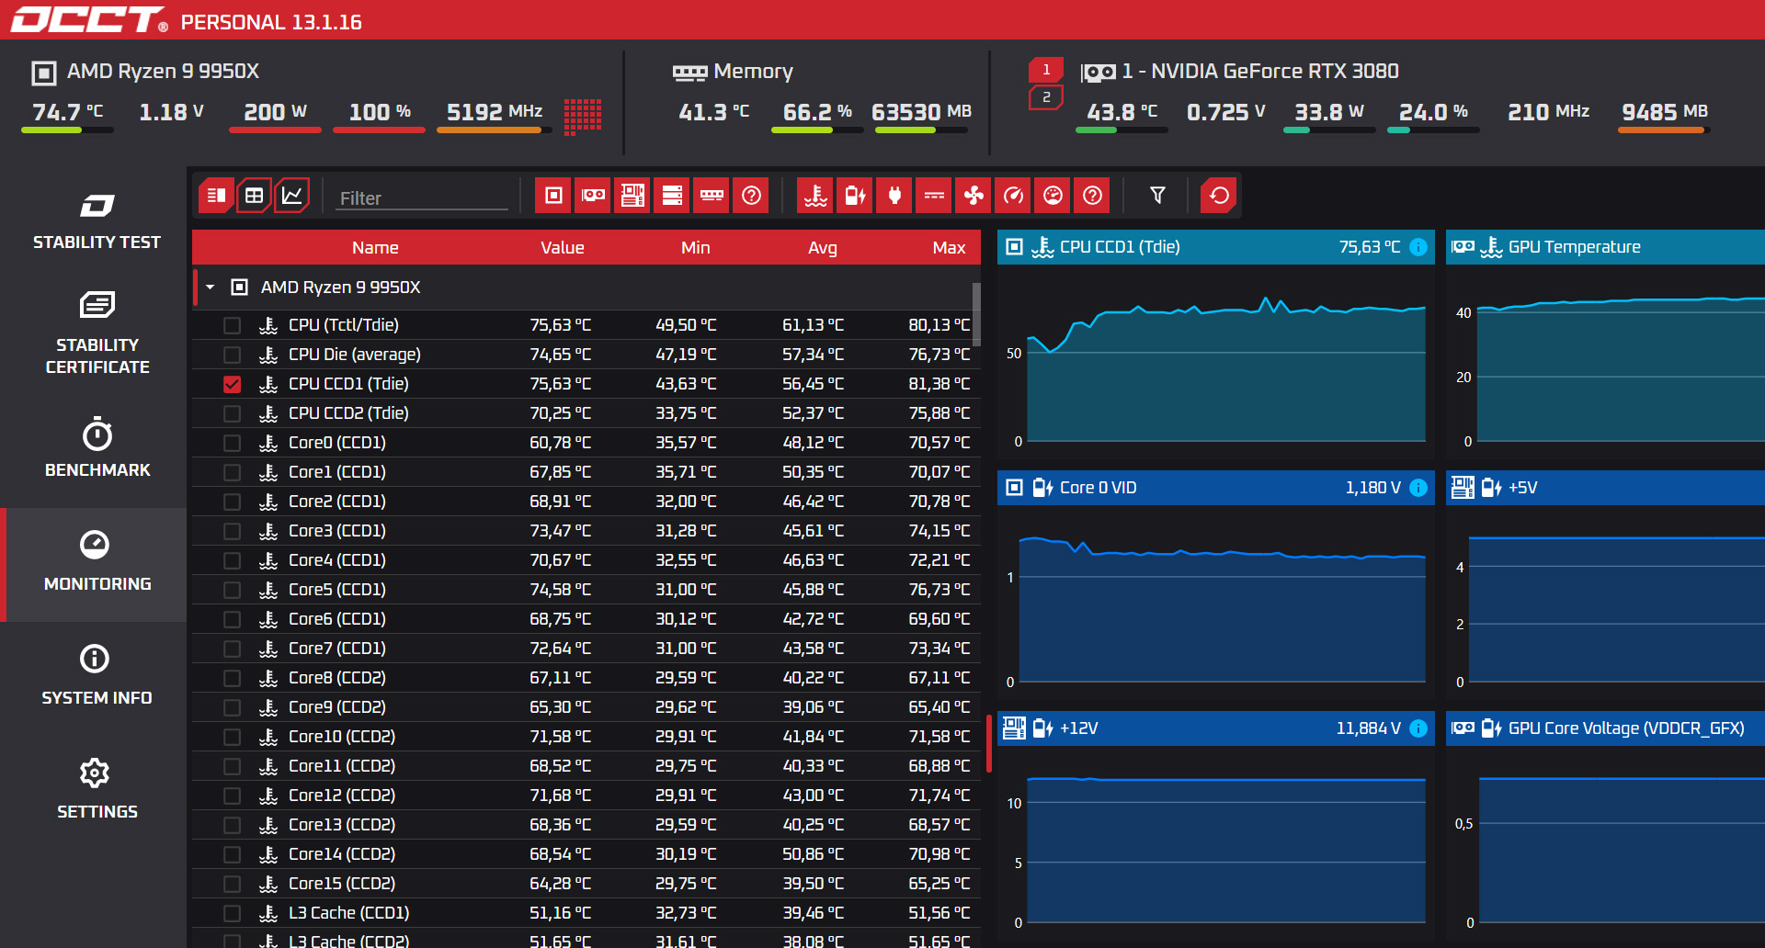Click the Filter text field

(x=421, y=197)
